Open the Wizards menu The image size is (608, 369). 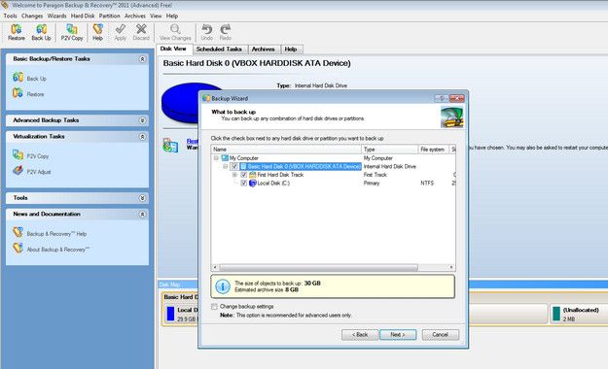click(56, 16)
